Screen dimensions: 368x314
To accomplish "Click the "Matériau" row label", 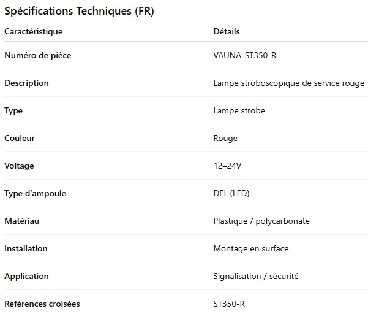I will click(21, 221).
